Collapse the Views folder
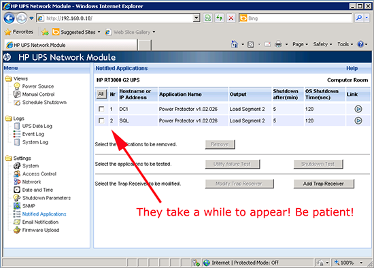The image size is (374, 268). (x=8, y=79)
